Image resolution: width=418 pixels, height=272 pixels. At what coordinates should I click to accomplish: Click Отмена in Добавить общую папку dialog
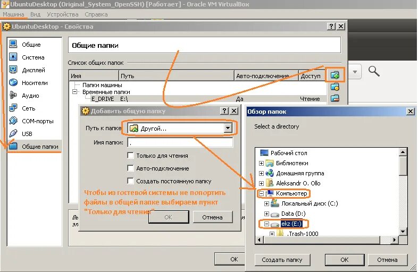point(213,217)
